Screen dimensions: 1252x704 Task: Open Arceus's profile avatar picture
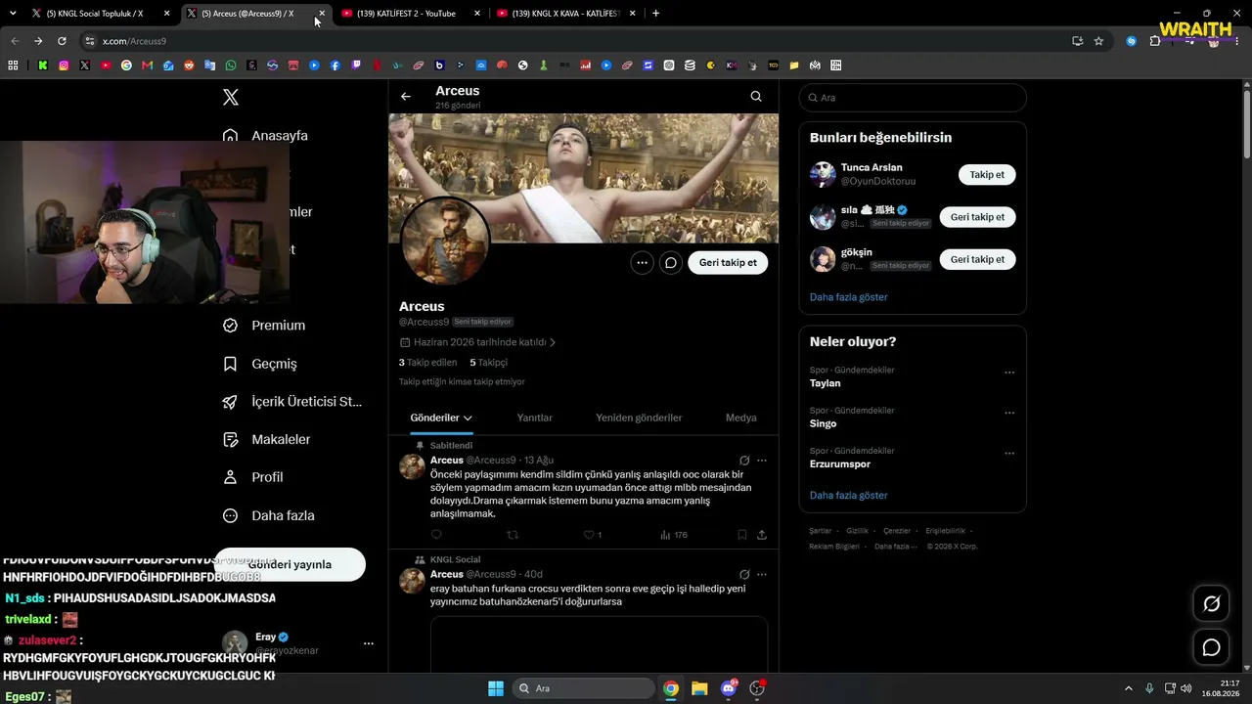[x=445, y=241]
